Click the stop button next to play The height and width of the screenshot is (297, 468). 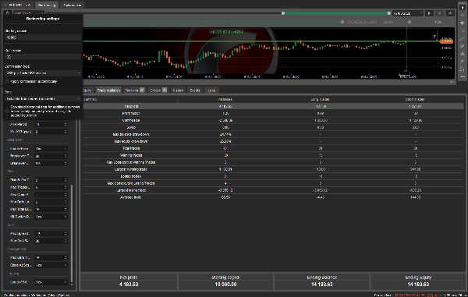(439, 13)
